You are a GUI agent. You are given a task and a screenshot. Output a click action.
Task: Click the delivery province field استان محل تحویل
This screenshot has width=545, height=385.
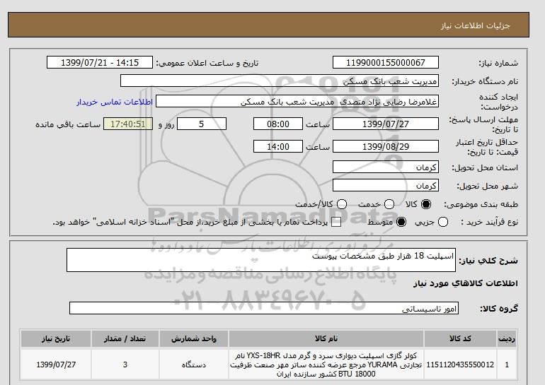point(386,167)
